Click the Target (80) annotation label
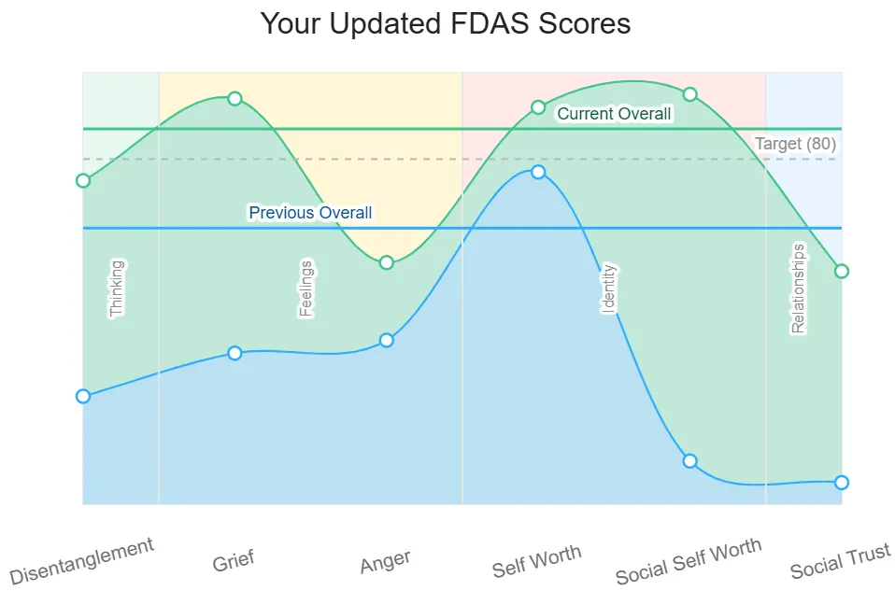Screen dimensions: 895x605 coord(795,144)
